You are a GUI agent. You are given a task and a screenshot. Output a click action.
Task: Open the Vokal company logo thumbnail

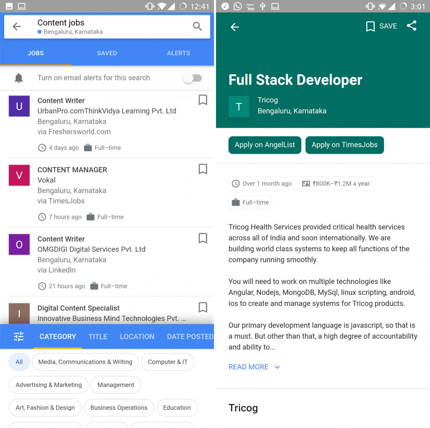(x=19, y=175)
